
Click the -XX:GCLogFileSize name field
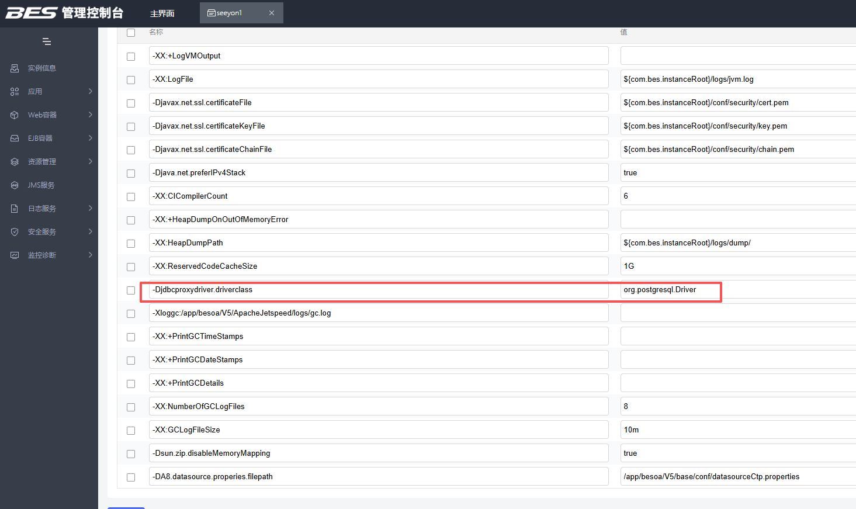click(379, 430)
